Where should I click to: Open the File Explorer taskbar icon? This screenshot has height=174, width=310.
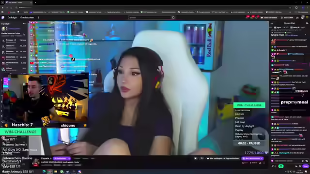[56, 172]
